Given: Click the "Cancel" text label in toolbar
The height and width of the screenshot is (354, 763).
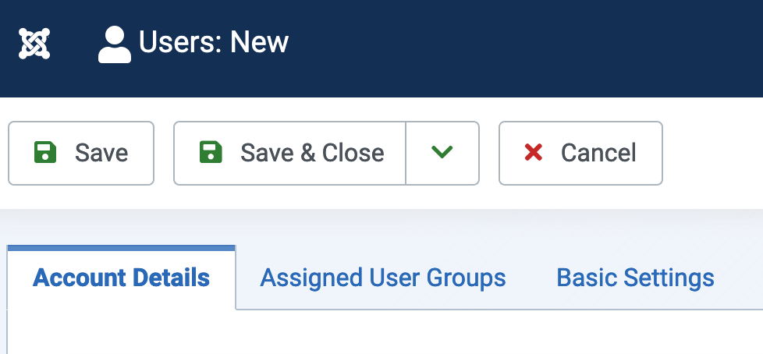Looking at the screenshot, I should (598, 153).
